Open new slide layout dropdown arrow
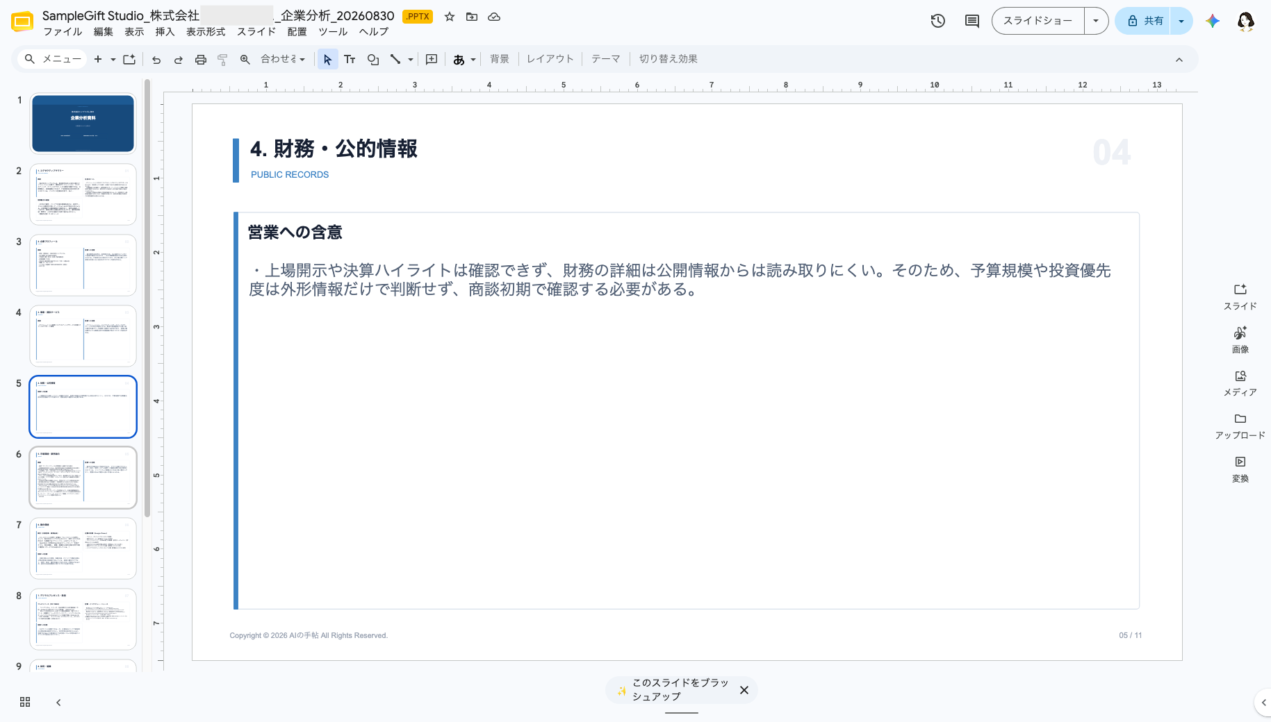Image resolution: width=1271 pixels, height=722 pixels. click(113, 60)
